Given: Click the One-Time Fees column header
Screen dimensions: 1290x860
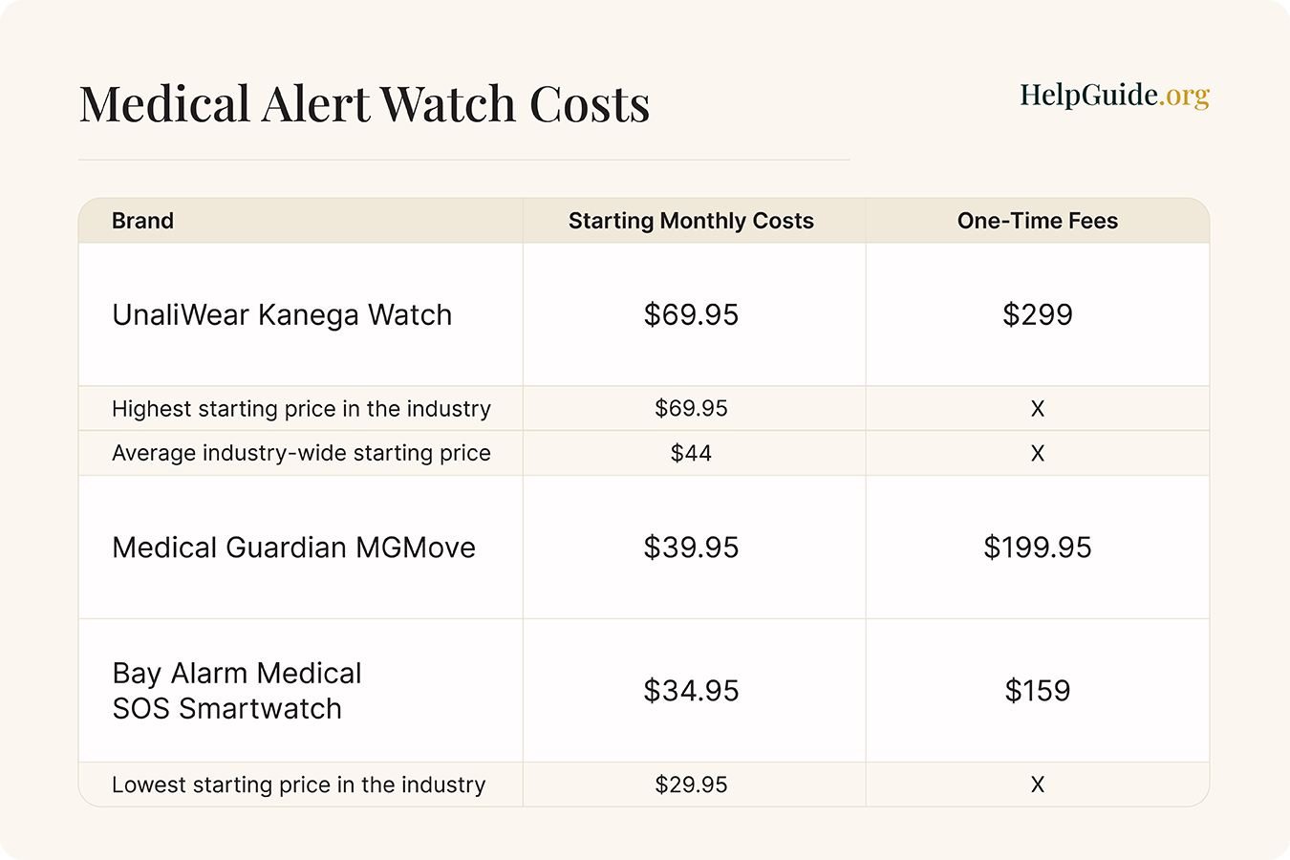Looking at the screenshot, I should [1038, 221].
